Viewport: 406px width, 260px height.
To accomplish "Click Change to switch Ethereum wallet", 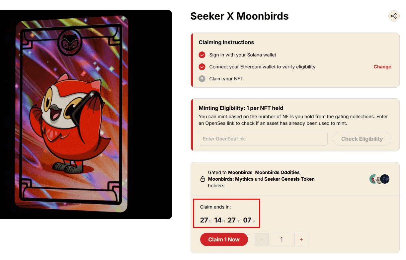I will click(382, 67).
